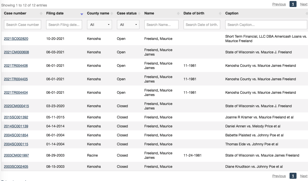
Task: Open case 2020CM000415
Action: [x=16, y=106]
